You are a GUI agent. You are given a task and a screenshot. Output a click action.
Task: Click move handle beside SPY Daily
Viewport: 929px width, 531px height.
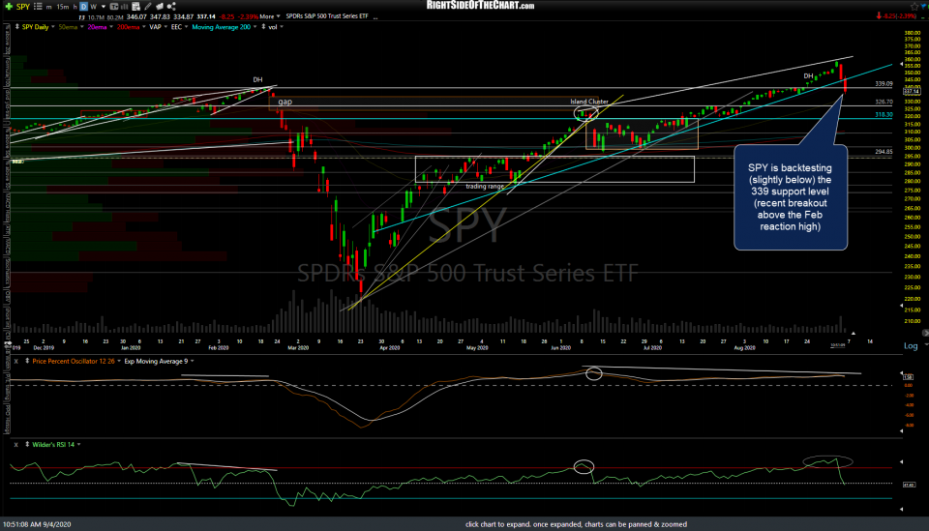coord(17,27)
